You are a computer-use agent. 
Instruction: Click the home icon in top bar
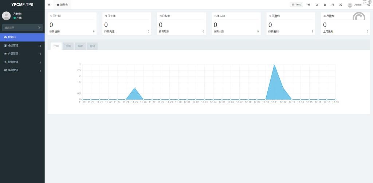tap(309, 5)
